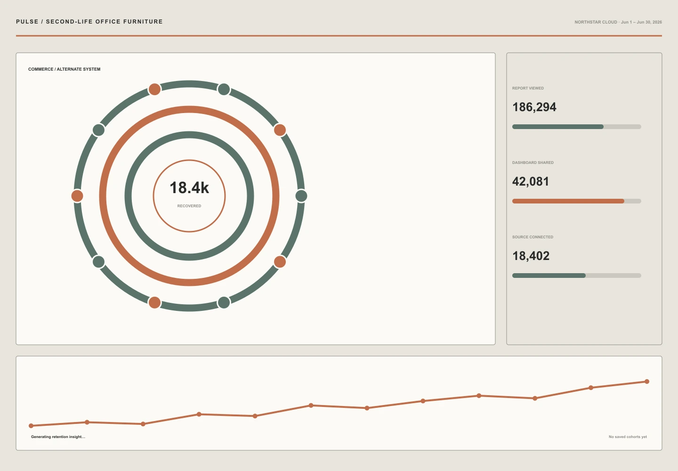Select the leftmost orange node on outer ring
This screenshot has width=678, height=471.
(x=77, y=196)
